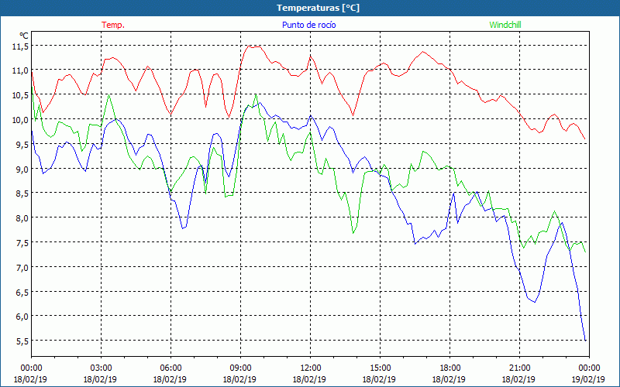Screen dimensions: 620x387
Task: Click the 7,5 y-axis value
Action: point(22,243)
